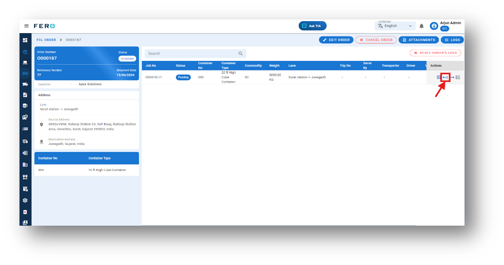Click the Scheduled status badge

127,58
